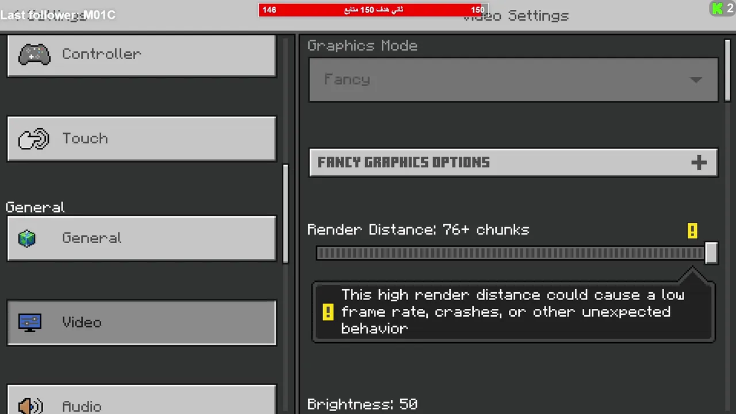
Task: Click the Brightness: 50 label
Action: (x=362, y=404)
